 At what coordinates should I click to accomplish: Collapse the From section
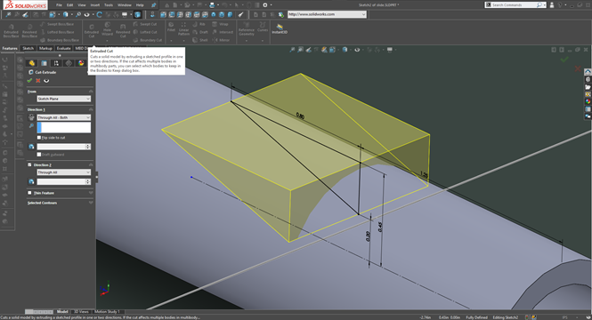pyautogui.click(x=91, y=92)
